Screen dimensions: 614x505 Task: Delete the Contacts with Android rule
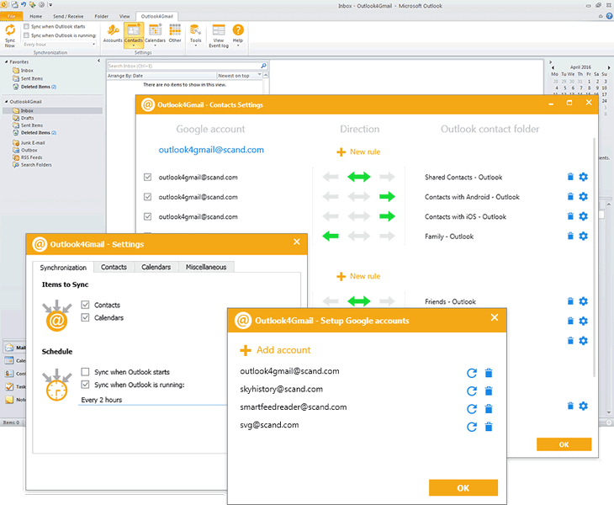[570, 197]
